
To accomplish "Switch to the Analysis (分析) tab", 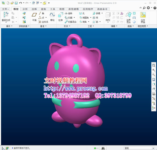I will coord(25,9).
